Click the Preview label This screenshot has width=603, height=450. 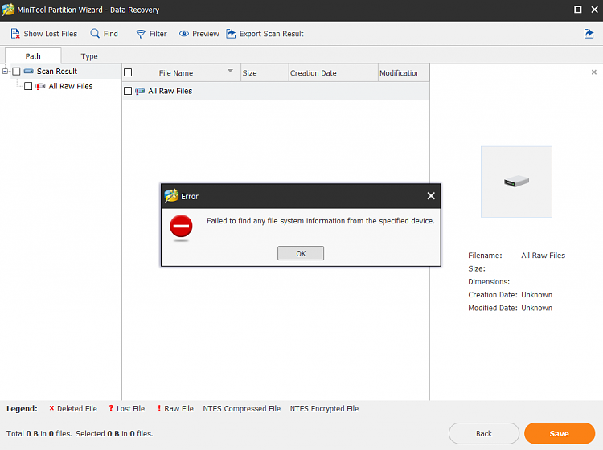point(206,34)
